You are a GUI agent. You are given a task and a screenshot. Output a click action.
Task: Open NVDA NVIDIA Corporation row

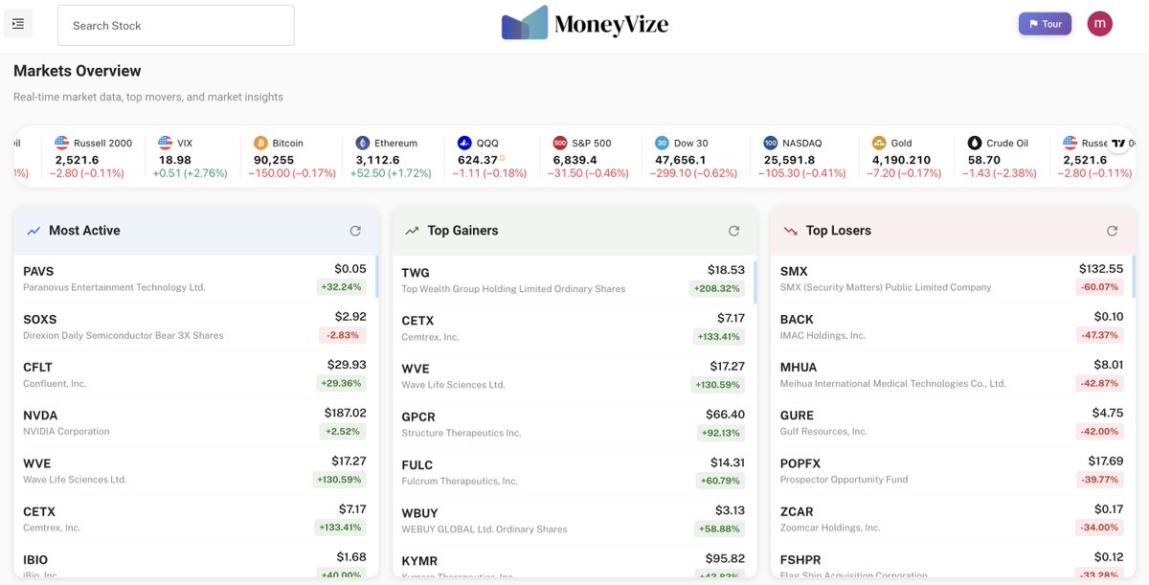[195, 422]
